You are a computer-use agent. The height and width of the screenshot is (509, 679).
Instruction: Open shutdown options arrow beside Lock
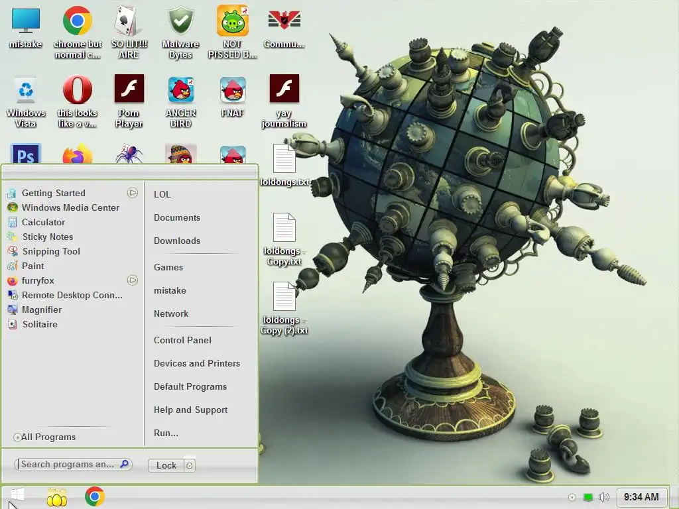tap(189, 465)
